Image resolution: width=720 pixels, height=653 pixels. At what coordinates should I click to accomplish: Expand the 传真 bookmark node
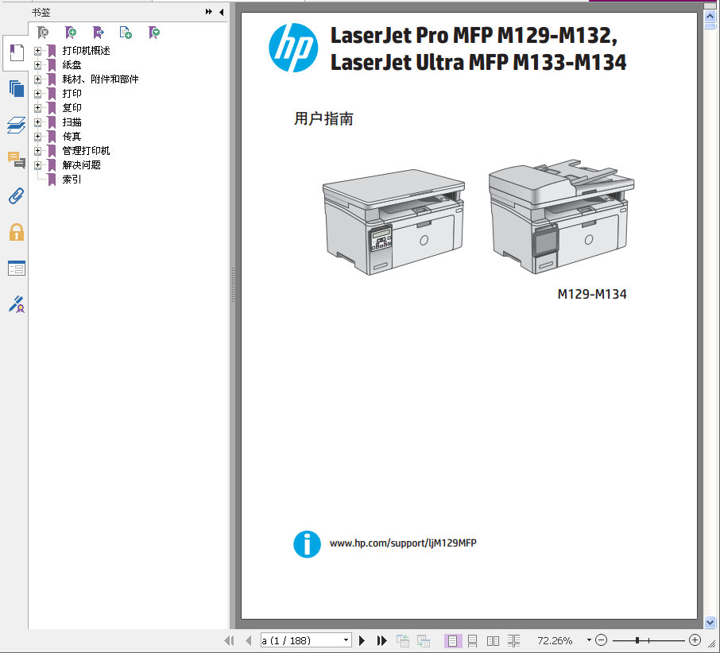coord(37,137)
